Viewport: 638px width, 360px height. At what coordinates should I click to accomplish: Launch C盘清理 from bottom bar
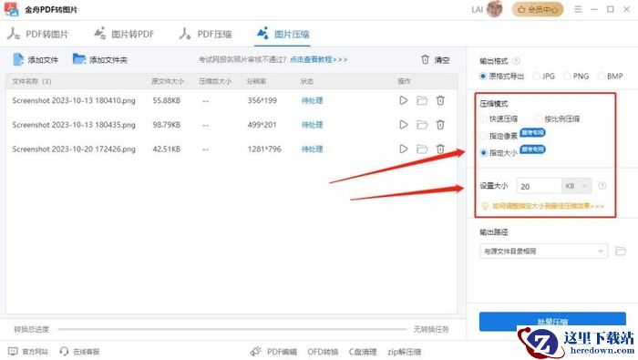coord(363,352)
